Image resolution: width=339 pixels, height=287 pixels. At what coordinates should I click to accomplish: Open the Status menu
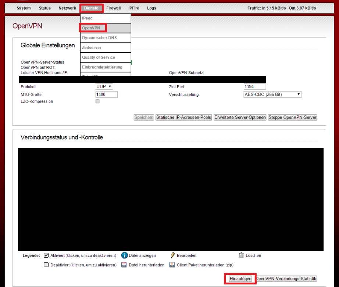45,8
